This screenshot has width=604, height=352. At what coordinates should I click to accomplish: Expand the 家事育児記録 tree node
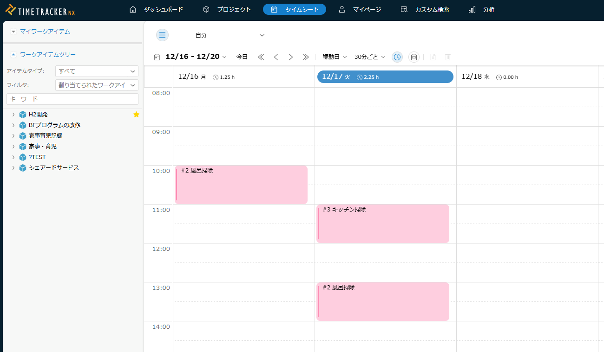click(x=13, y=136)
